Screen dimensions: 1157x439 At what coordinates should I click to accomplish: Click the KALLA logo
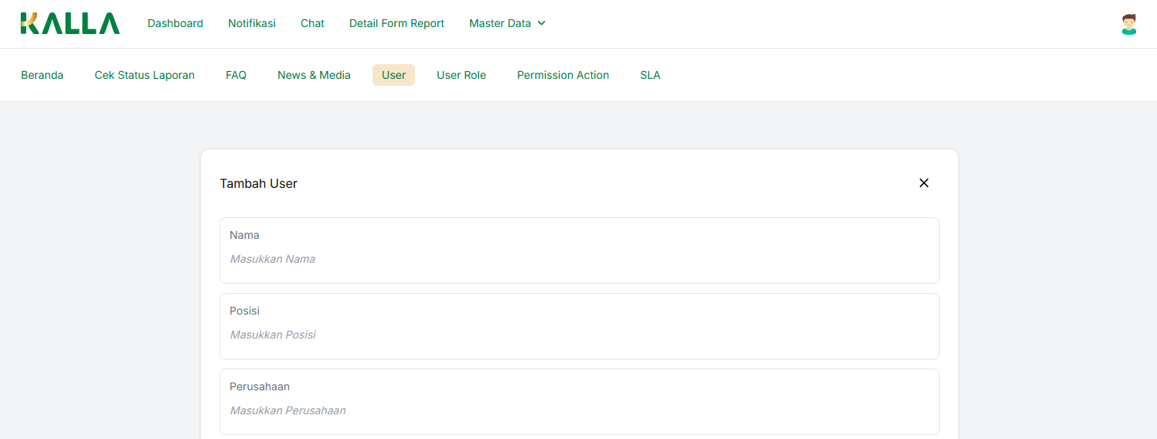[70, 23]
